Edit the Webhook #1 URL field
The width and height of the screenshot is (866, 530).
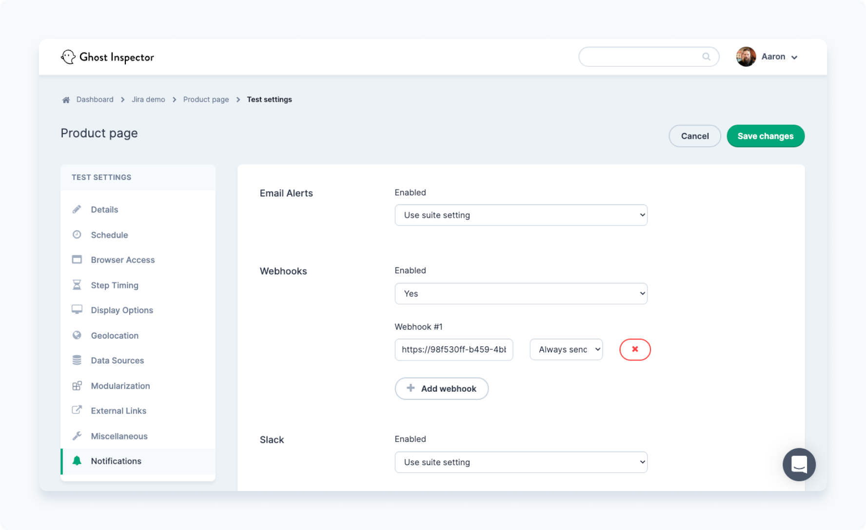click(x=453, y=349)
